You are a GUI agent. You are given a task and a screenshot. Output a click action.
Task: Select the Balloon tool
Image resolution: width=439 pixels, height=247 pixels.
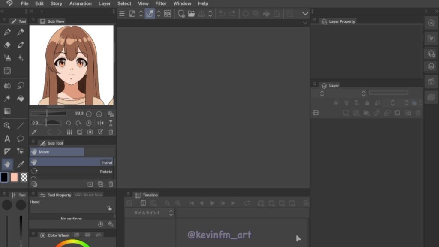click(x=21, y=139)
